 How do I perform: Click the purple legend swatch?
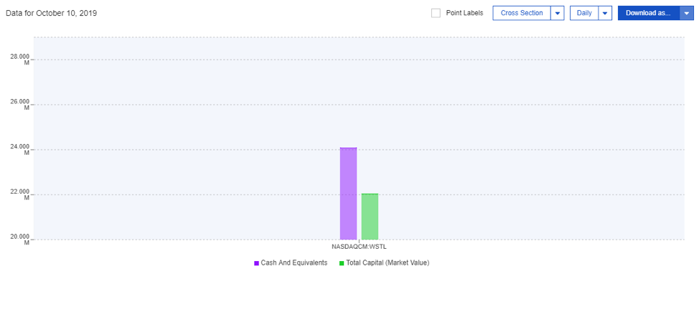click(x=256, y=263)
